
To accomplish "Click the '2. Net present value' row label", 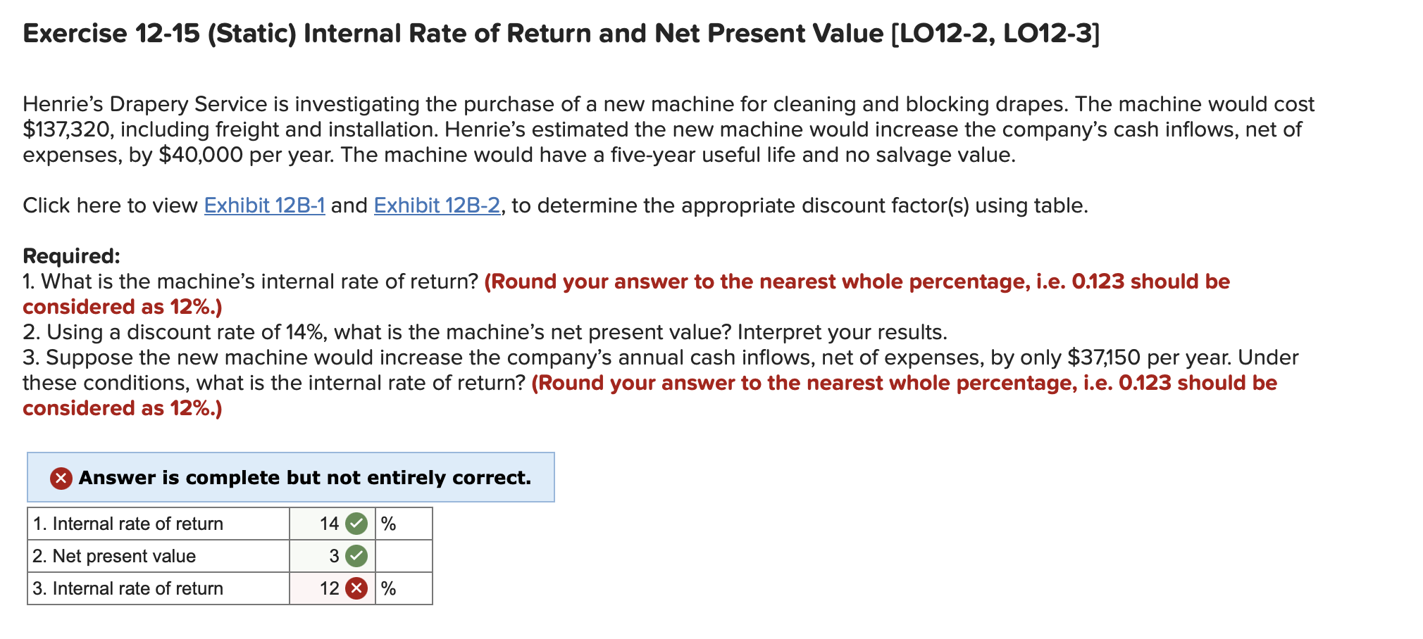I will point(113,555).
